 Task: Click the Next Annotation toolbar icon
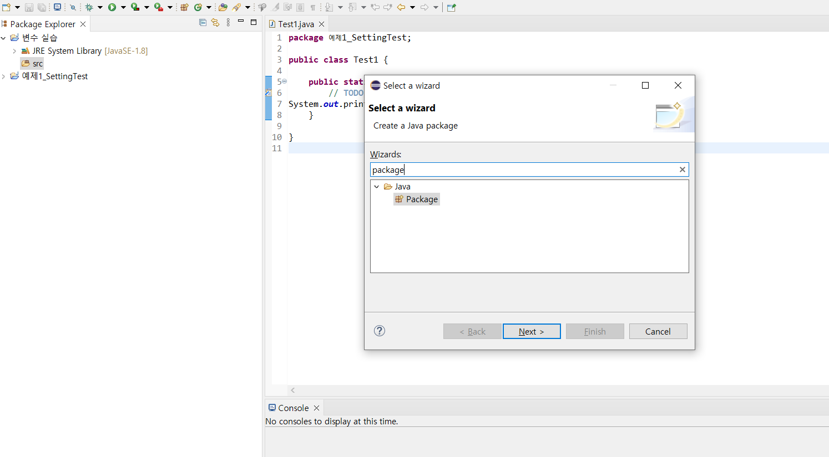329,7
